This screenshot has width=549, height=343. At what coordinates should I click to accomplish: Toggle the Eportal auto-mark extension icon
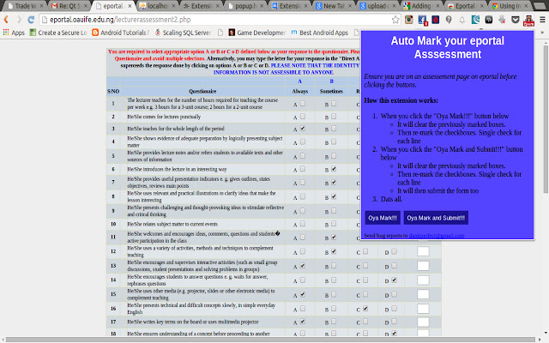point(528,21)
